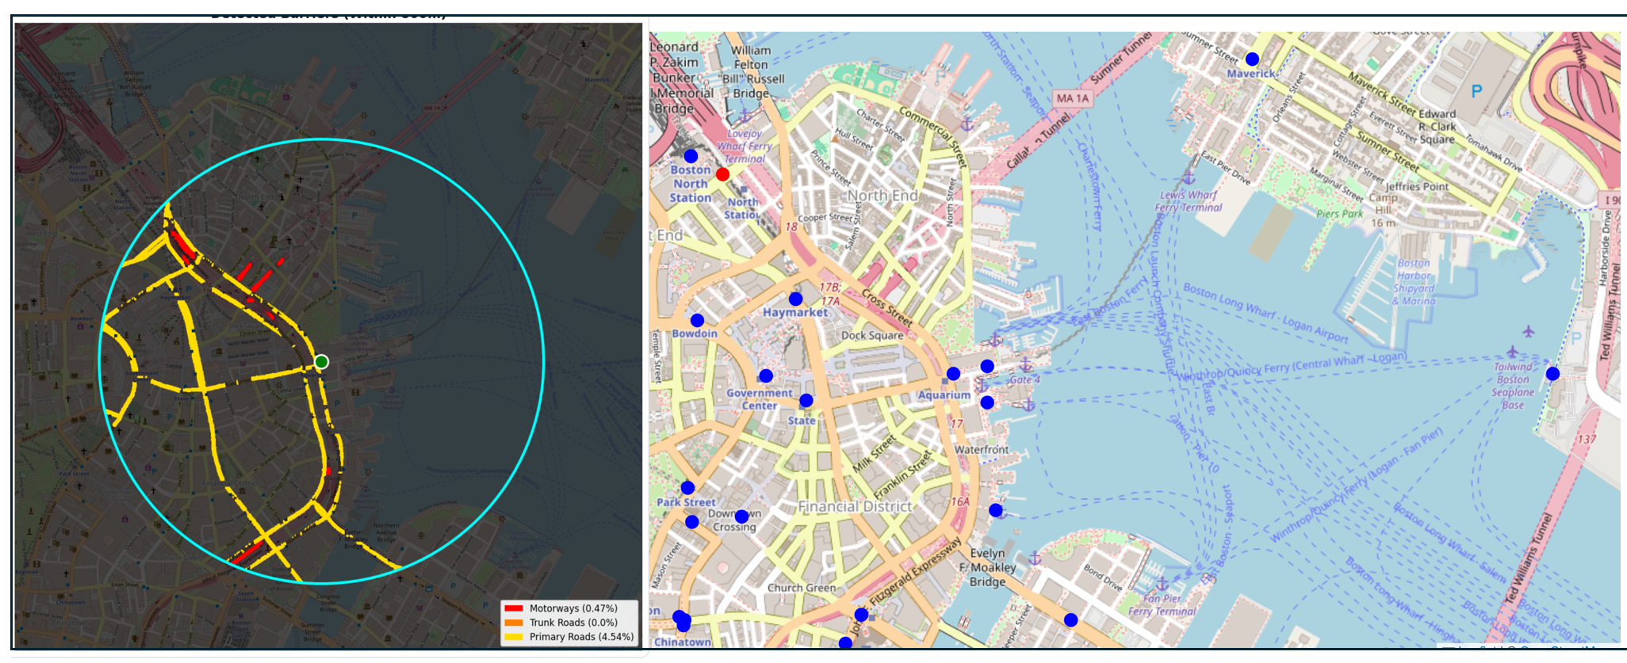Click the 'Evelyn F. Moakley Bridge' label
1627x663 pixels.
tap(987, 567)
